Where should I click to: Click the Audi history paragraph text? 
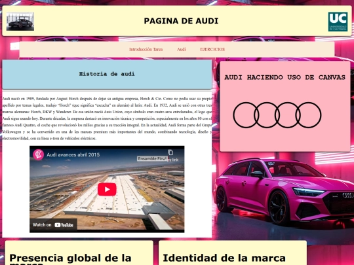click(107, 118)
